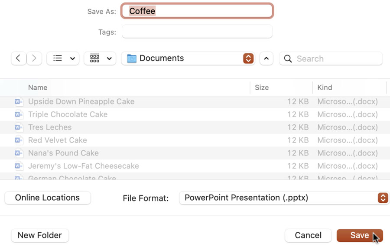Click the list view icon

pos(57,58)
